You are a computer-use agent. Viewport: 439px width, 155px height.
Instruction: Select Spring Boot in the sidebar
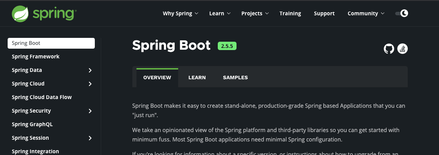[x=51, y=43]
